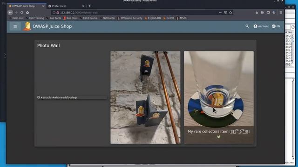
Task: Open a new browser tab
Action: click(89, 6)
